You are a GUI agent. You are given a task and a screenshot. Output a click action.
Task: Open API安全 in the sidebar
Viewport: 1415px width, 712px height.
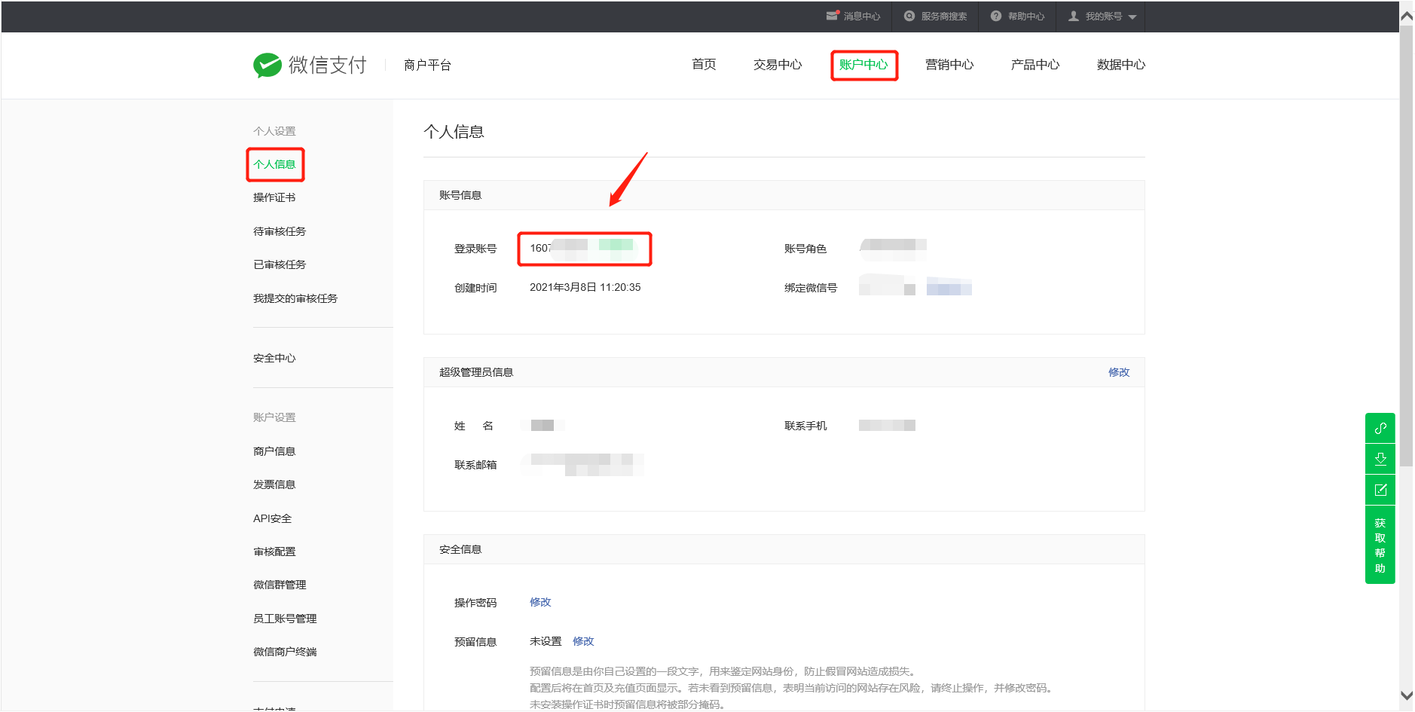click(272, 518)
